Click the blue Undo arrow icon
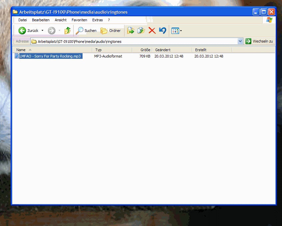 click(162, 31)
